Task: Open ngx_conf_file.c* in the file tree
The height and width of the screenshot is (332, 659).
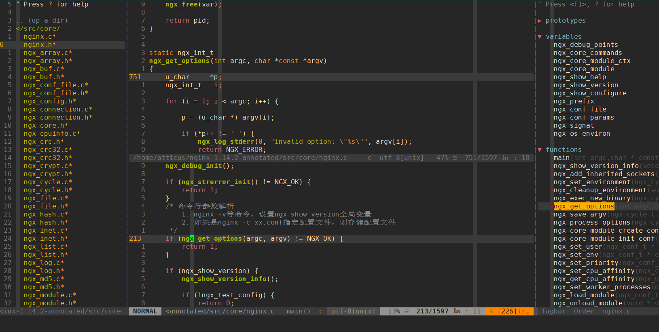Action: pyautogui.click(x=56, y=85)
